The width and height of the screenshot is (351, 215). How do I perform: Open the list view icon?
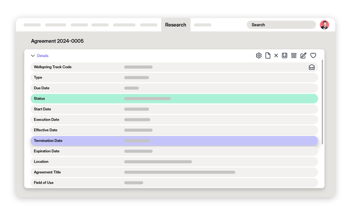294,56
